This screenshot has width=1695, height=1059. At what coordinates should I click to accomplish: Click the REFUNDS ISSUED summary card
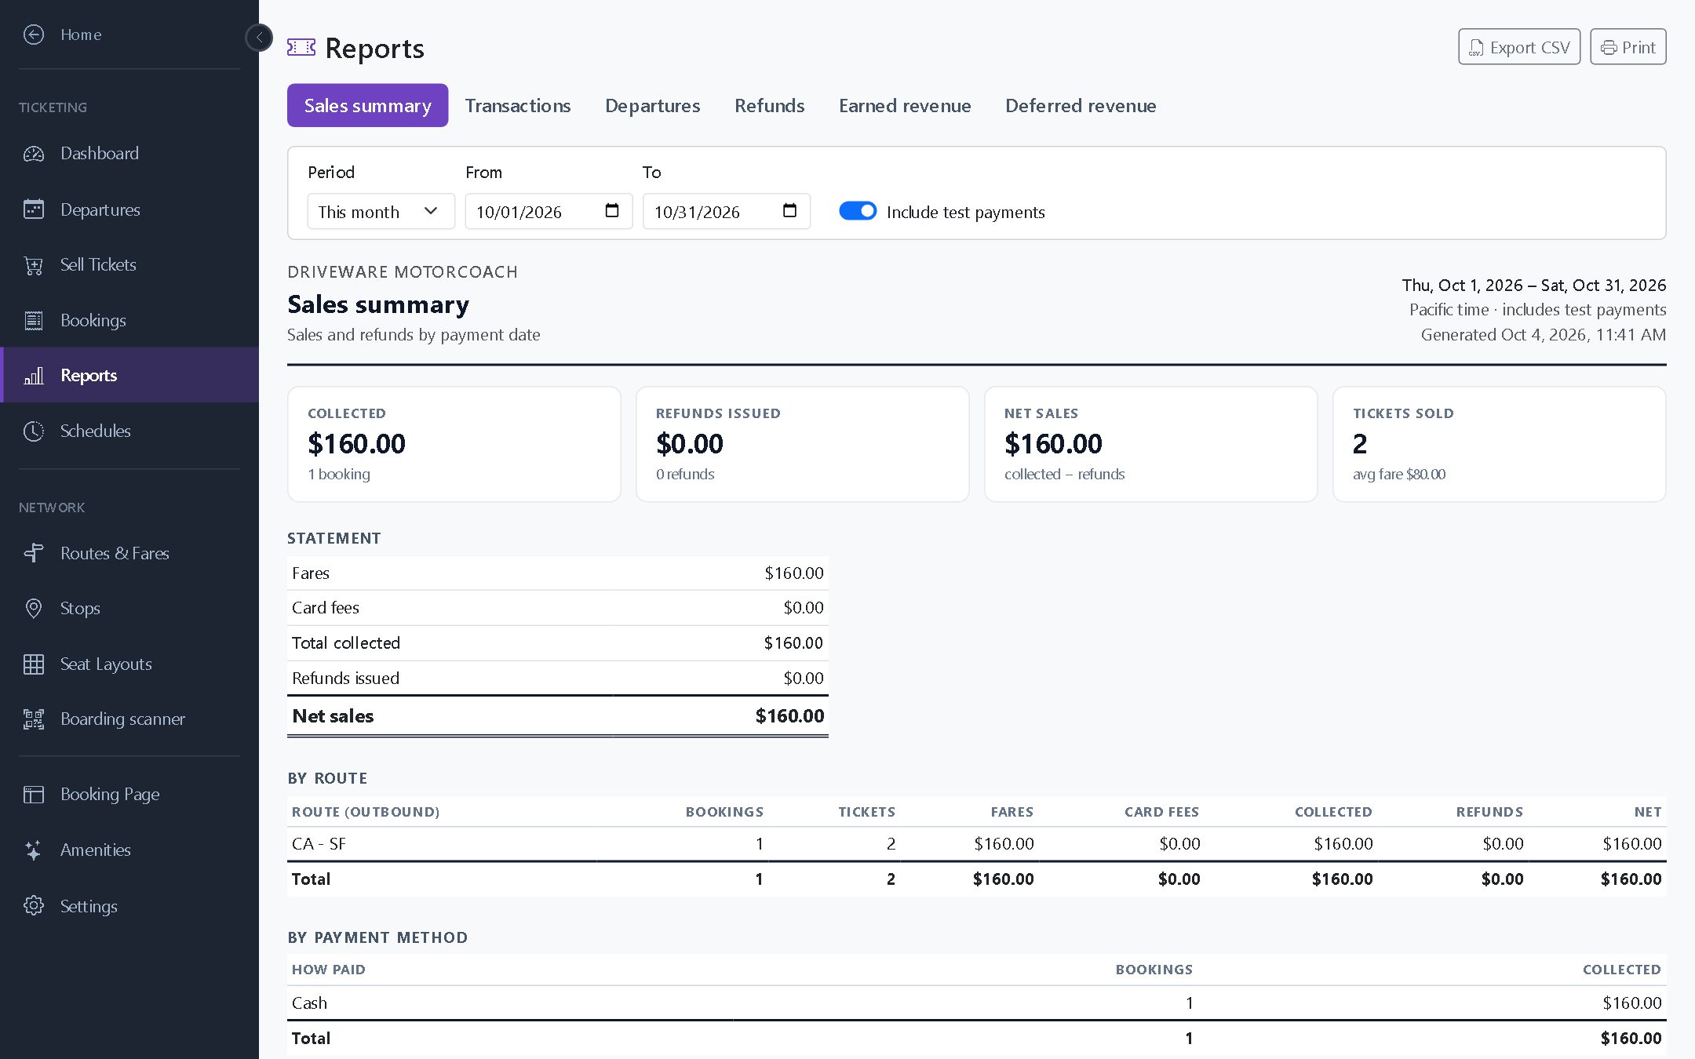802,444
